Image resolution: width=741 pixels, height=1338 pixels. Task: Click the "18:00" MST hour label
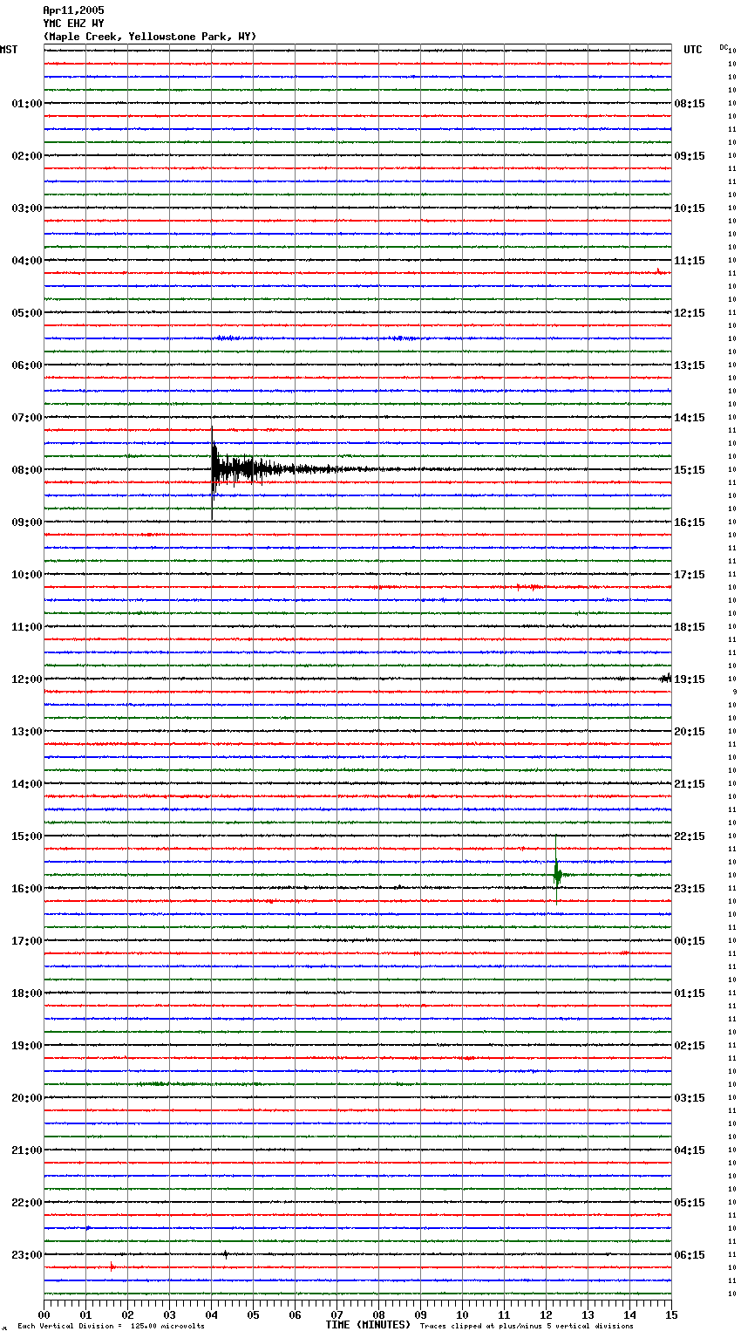(27, 993)
